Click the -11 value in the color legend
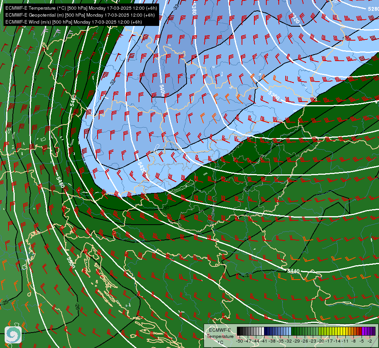This screenshot has height=348, width=379. click(x=345, y=341)
